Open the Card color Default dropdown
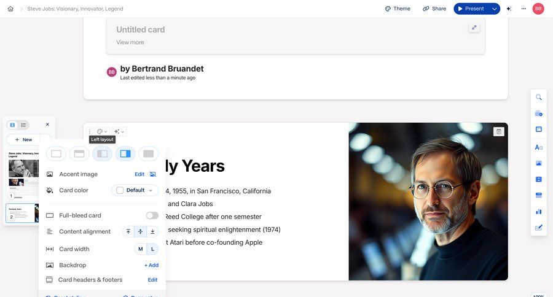The image size is (553, 297). coord(135,190)
